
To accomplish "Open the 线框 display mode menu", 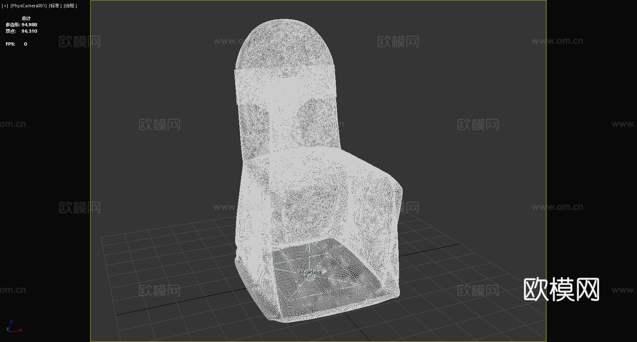I will (x=70, y=6).
